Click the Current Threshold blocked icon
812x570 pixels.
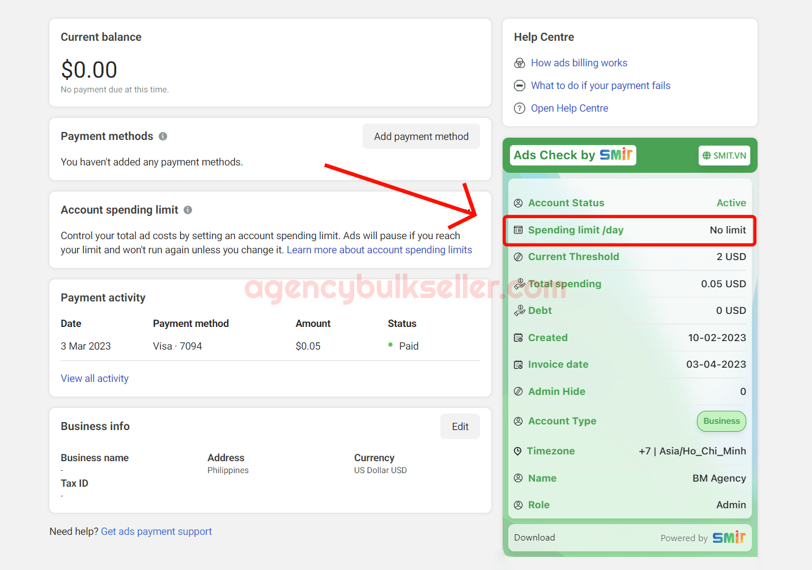click(519, 257)
